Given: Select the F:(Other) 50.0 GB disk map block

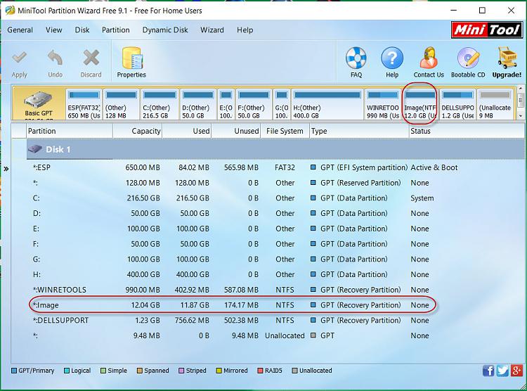Looking at the screenshot, I should click(x=254, y=104).
